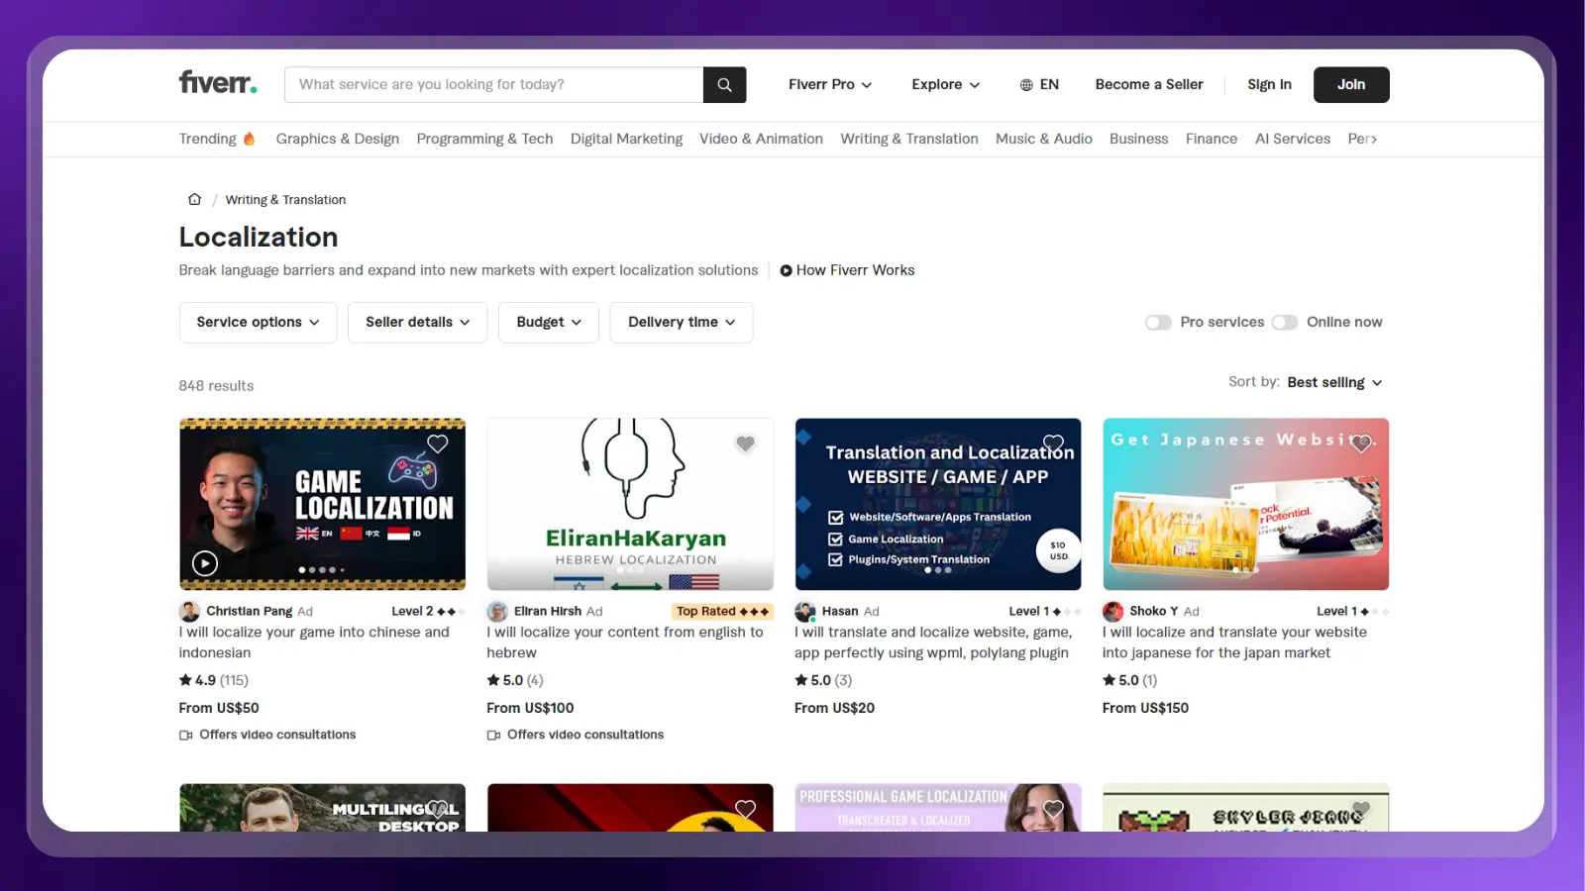Click Christian Pang's profile avatar
This screenshot has width=1585, height=891.
click(189, 612)
